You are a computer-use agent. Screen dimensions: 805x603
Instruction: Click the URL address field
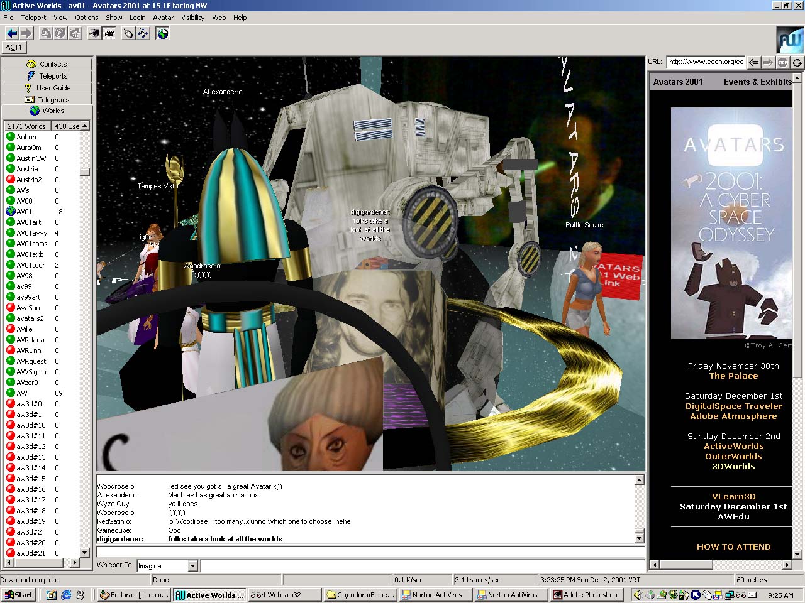(x=705, y=62)
